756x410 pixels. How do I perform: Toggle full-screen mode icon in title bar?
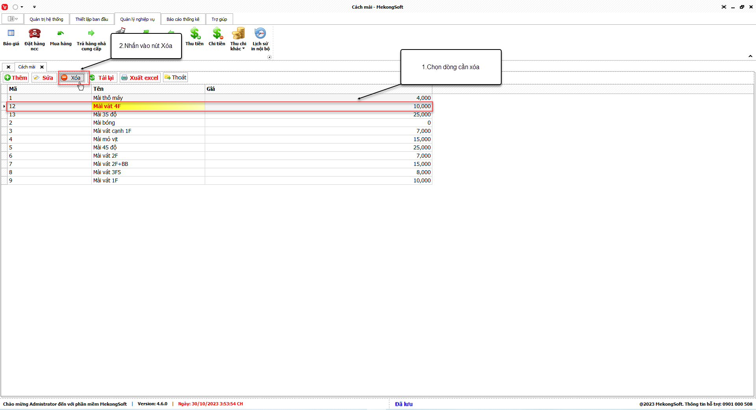click(724, 7)
